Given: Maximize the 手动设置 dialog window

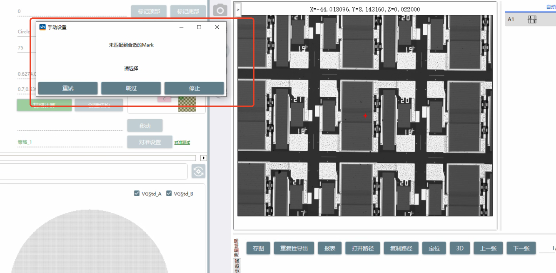Looking at the screenshot, I should point(199,27).
